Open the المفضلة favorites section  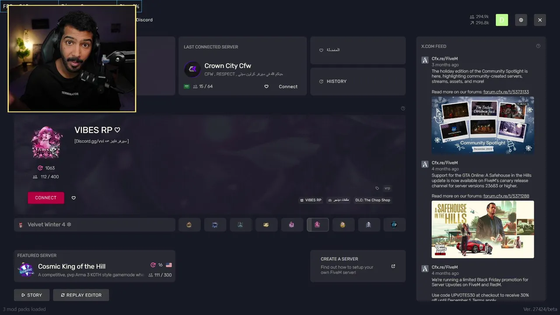tap(358, 50)
